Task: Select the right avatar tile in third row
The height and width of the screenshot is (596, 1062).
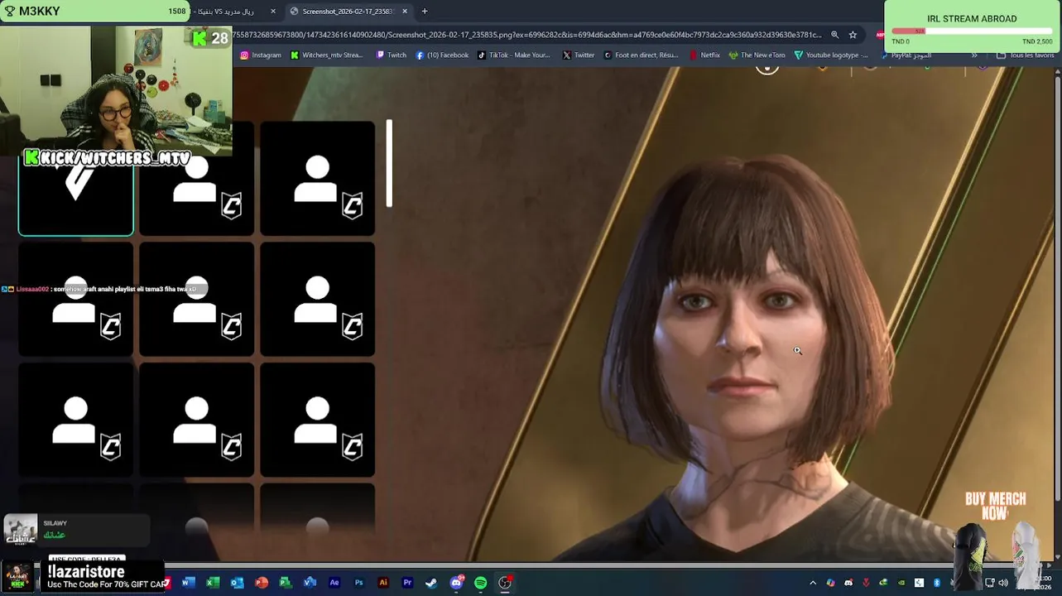Action: pos(318,420)
